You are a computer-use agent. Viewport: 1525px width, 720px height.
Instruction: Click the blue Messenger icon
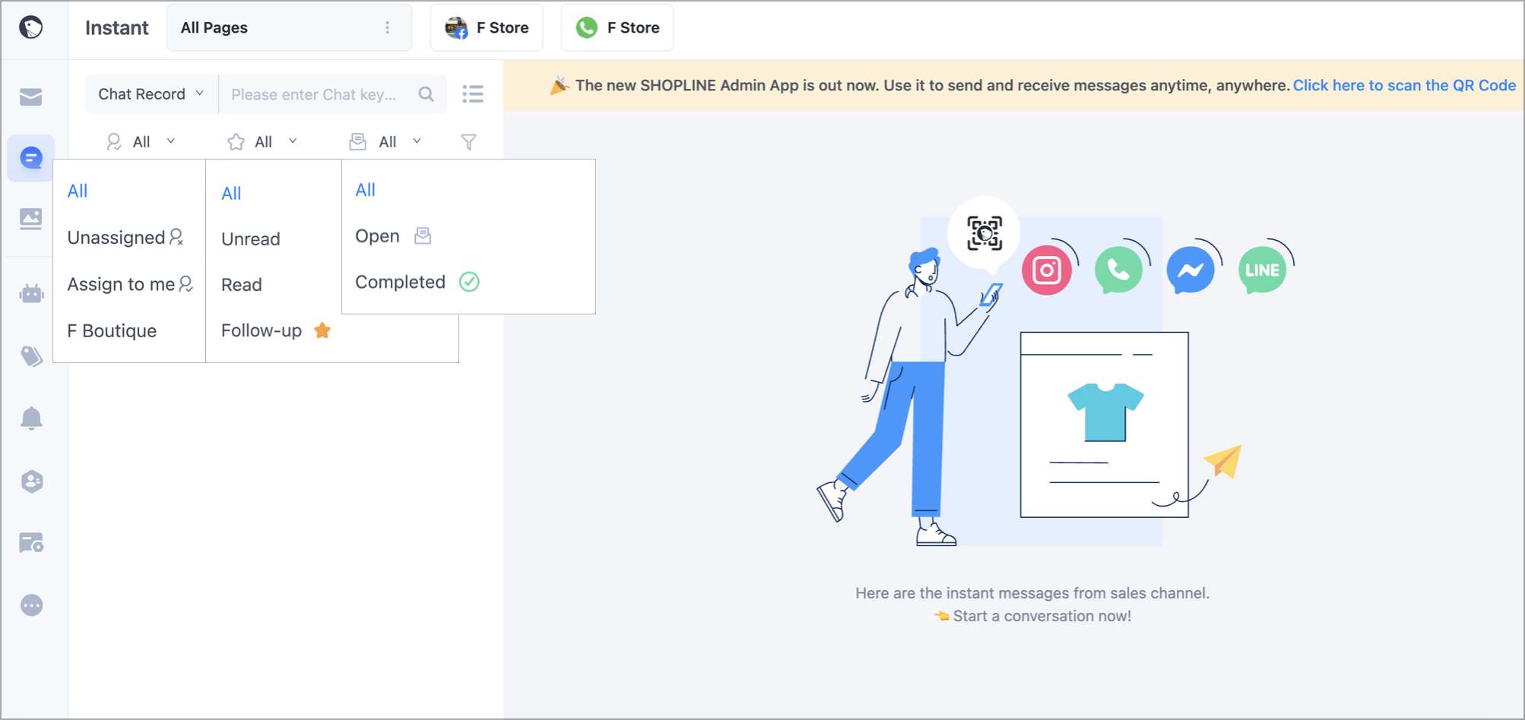(1191, 270)
